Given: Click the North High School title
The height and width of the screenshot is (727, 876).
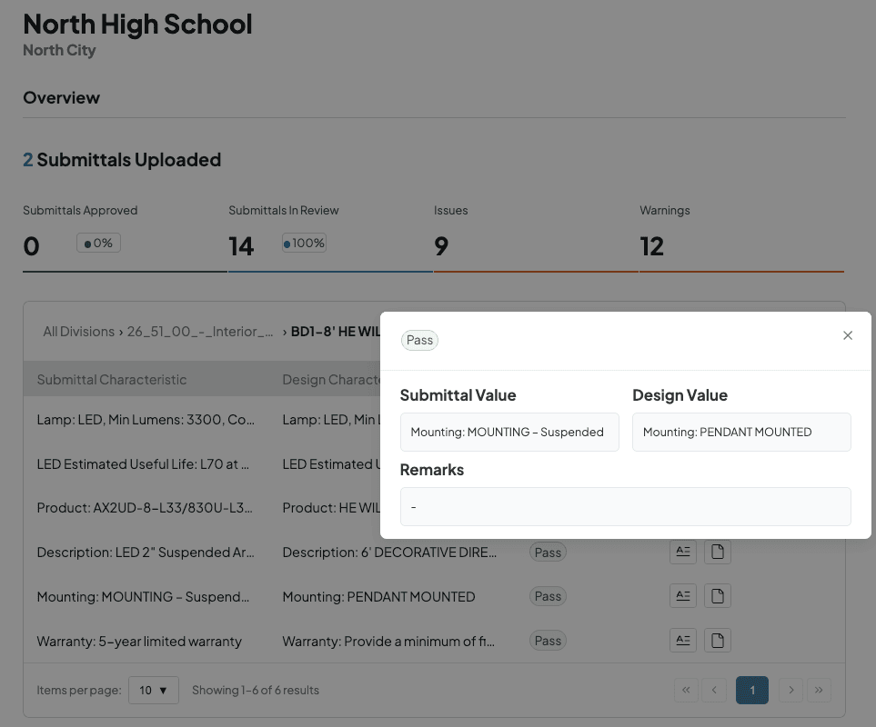Looking at the screenshot, I should click(x=137, y=24).
